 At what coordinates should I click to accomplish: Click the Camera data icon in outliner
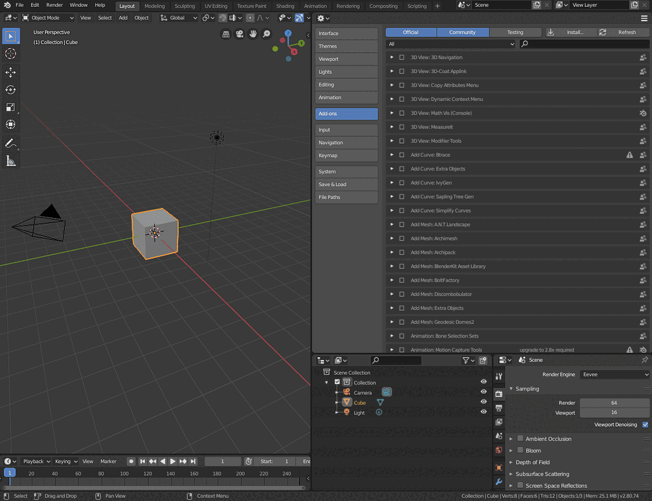point(386,392)
